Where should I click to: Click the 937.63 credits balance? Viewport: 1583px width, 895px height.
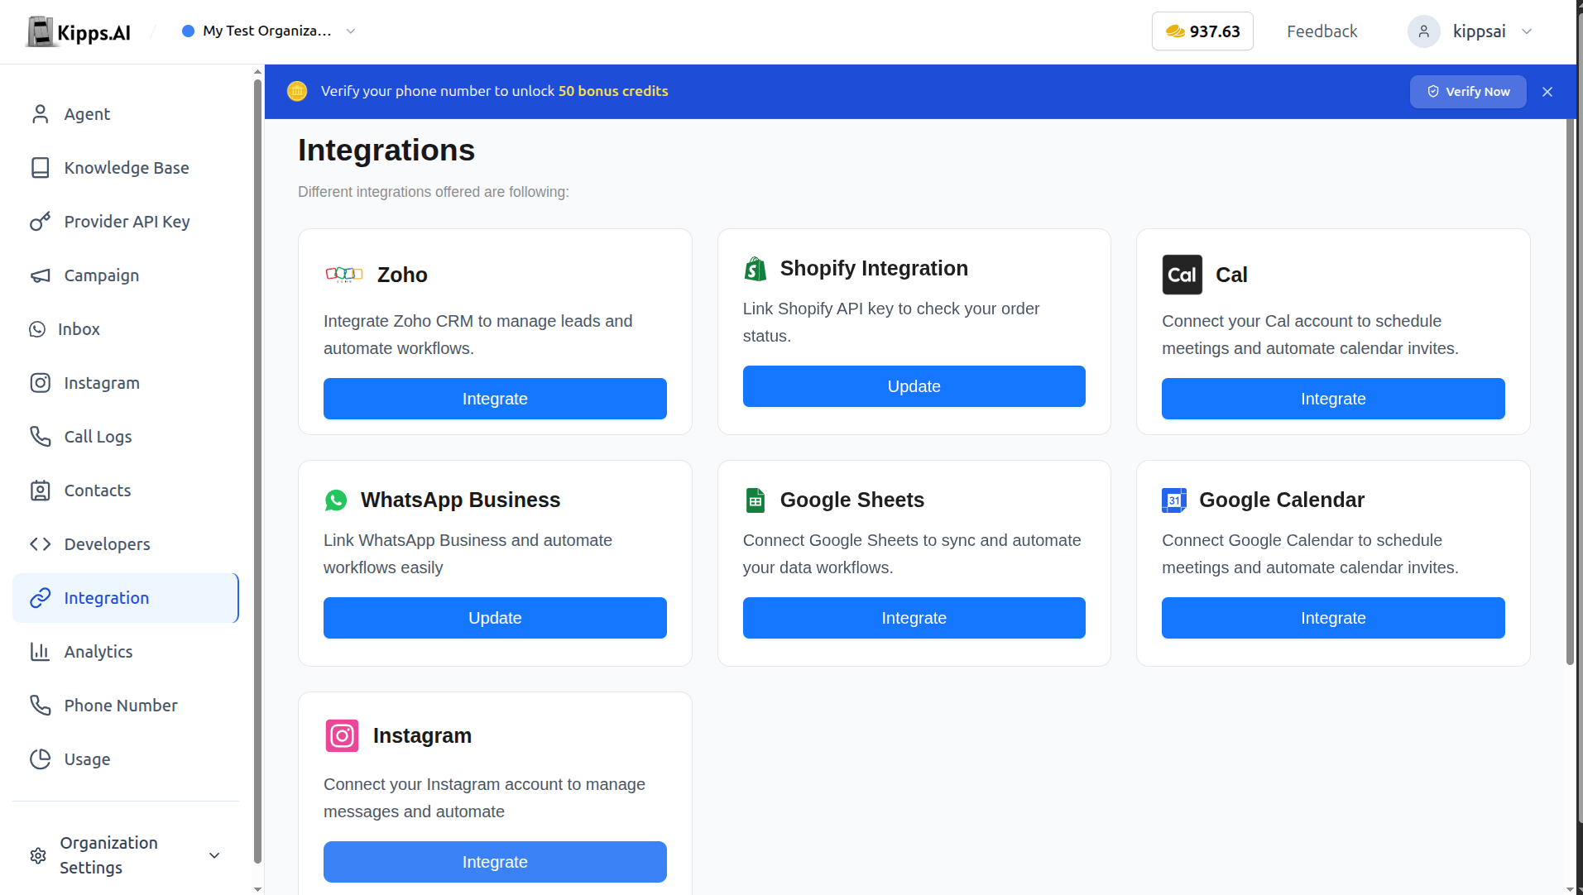(x=1202, y=31)
